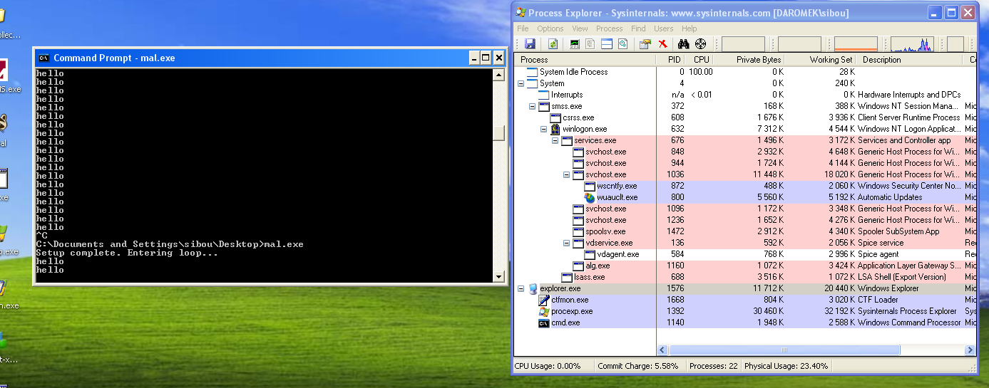Sort by the PID column header
Viewport: 989px width, 388px height.
click(x=674, y=60)
